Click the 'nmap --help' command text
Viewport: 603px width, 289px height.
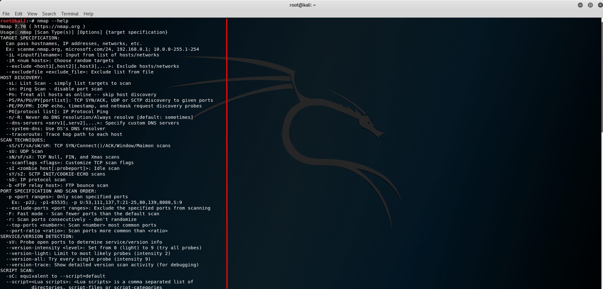click(x=53, y=21)
